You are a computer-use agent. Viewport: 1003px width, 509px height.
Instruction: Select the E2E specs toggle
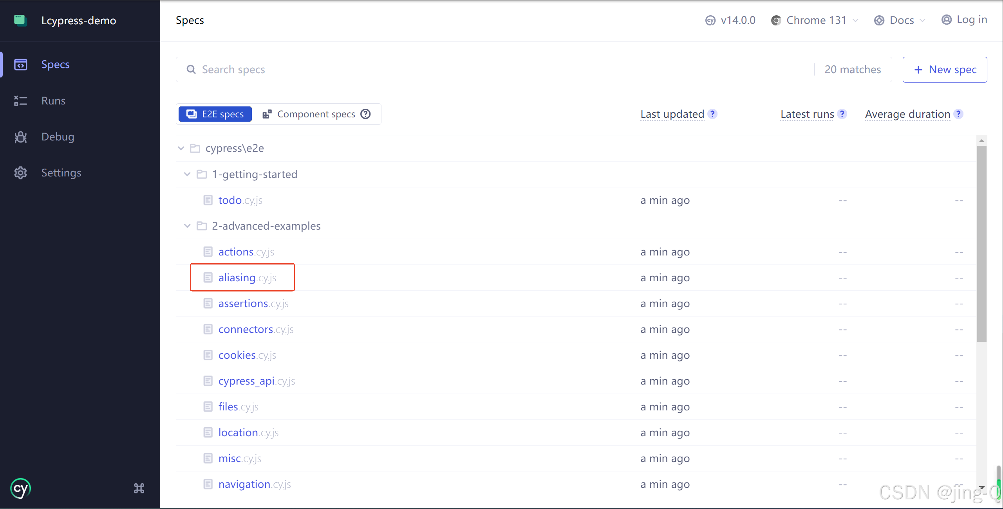(215, 114)
